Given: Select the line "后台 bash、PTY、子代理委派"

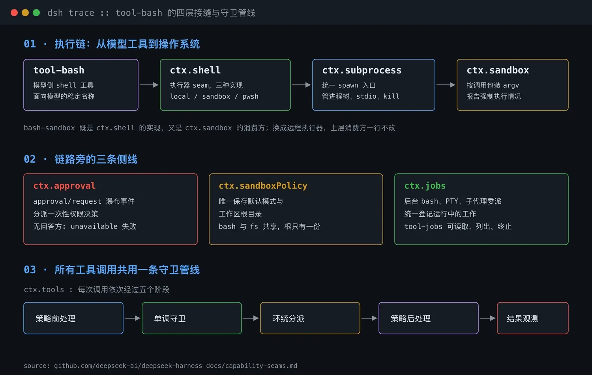Looking at the screenshot, I should point(453,201).
